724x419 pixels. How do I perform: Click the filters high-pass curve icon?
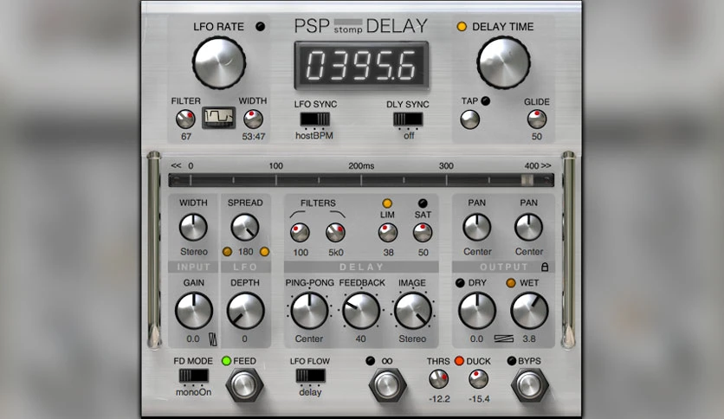coord(298,214)
